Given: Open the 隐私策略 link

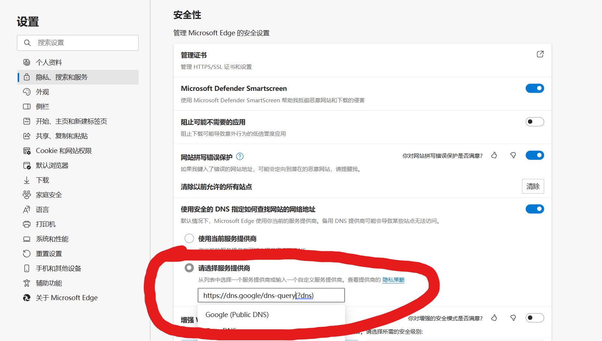Looking at the screenshot, I should point(393,280).
